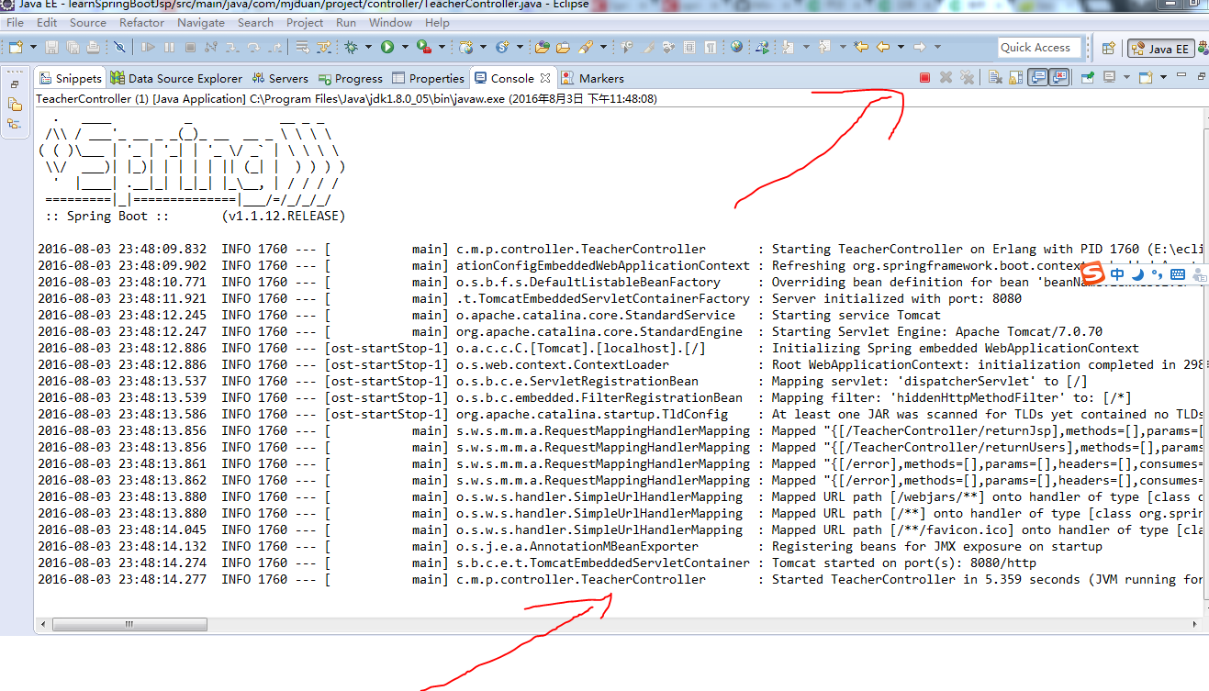Screen dimensions: 1209x691
Task: Go to Last Edit Location icon
Action: (x=861, y=46)
